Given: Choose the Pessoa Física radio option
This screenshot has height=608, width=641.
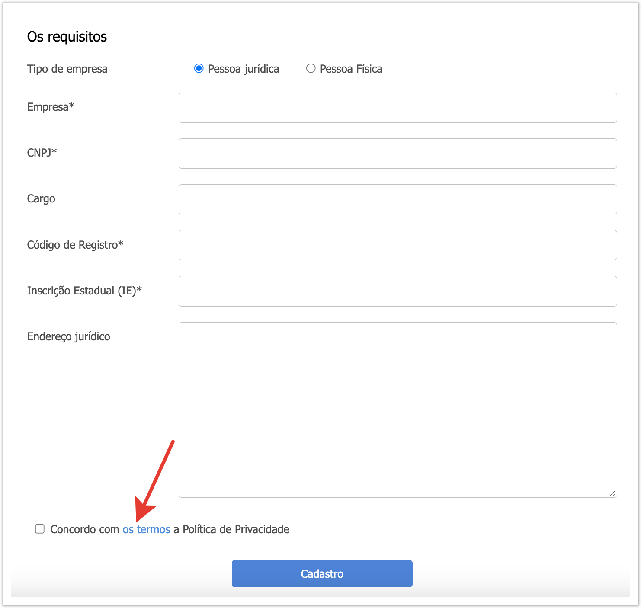Looking at the screenshot, I should pos(311,69).
